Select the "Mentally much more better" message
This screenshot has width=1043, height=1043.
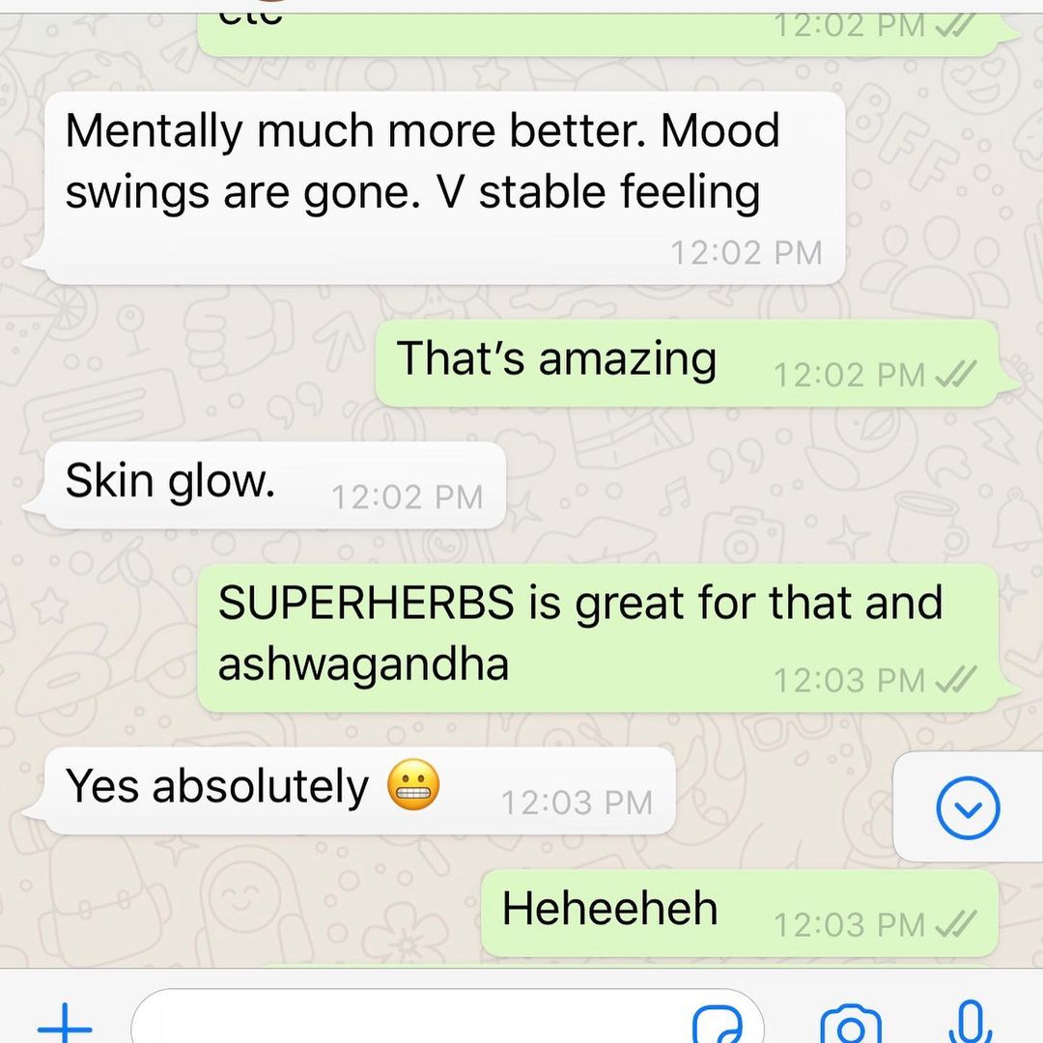[444, 188]
